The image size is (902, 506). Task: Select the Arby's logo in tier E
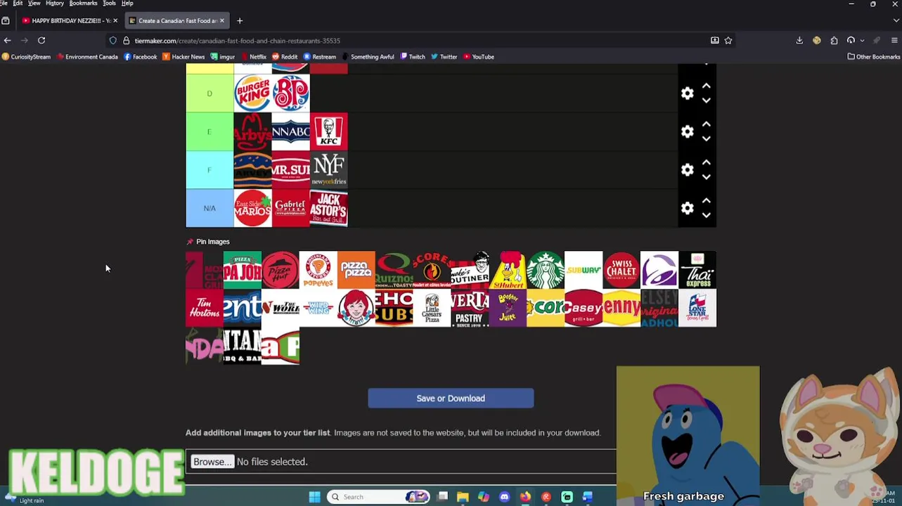pyautogui.click(x=252, y=131)
